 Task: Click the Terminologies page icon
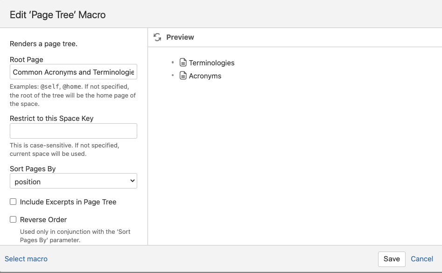coord(183,63)
